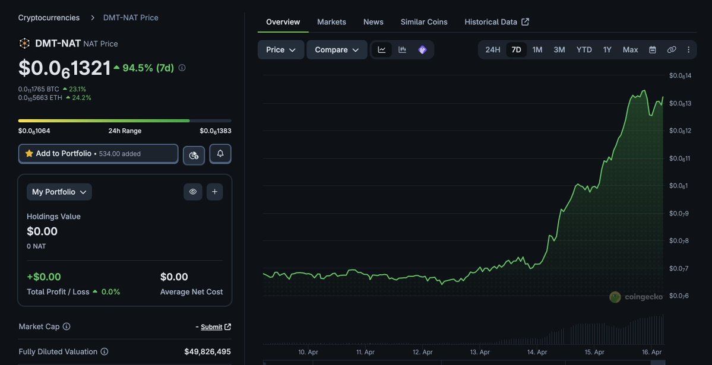Click the 0 NAT holdings text
The width and height of the screenshot is (712, 365).
point(36,246)
